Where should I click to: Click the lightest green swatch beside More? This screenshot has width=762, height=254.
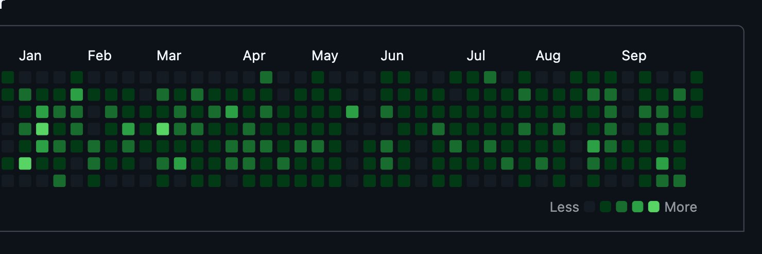pyautogui.click(x=654, y=207)
